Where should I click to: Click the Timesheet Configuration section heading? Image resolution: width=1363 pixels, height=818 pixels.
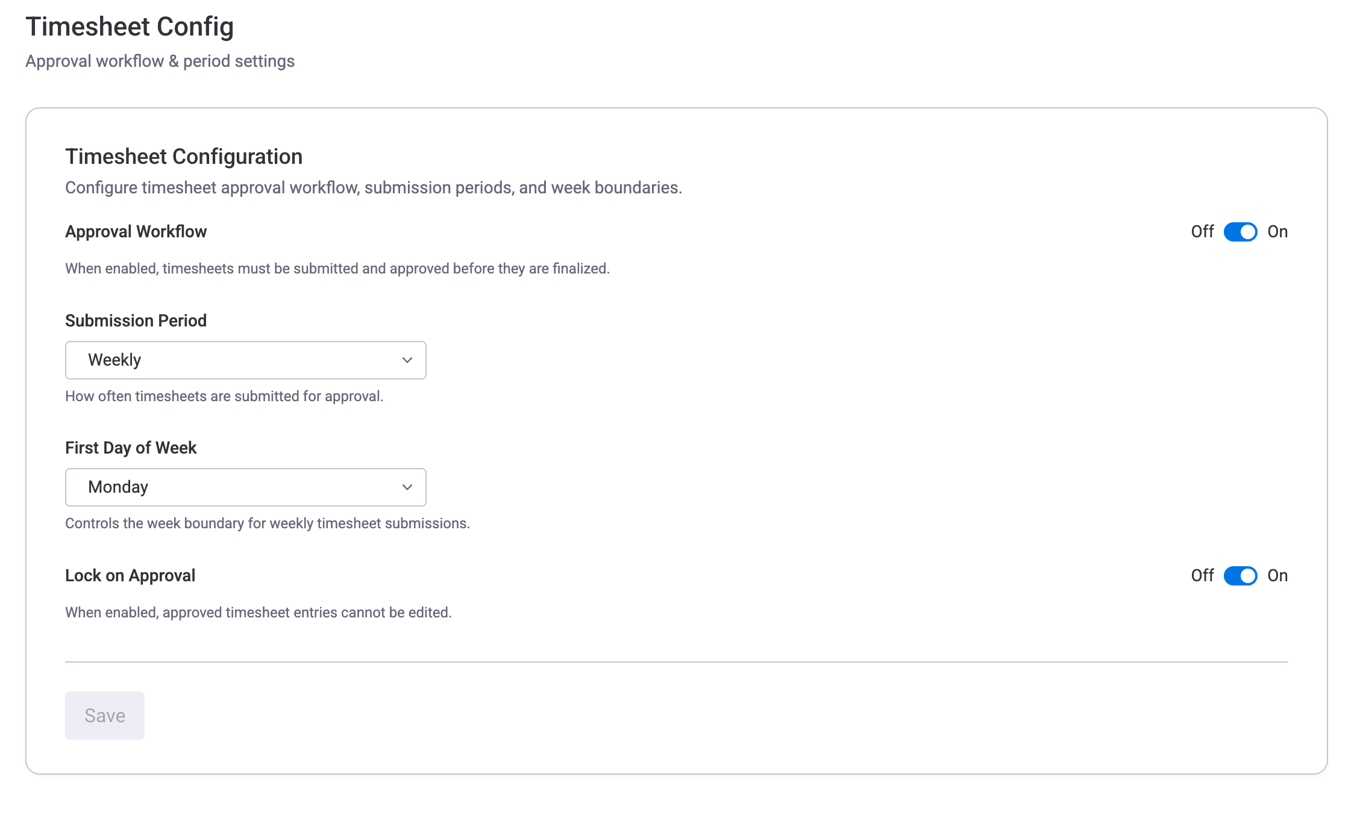click(184, 156)
